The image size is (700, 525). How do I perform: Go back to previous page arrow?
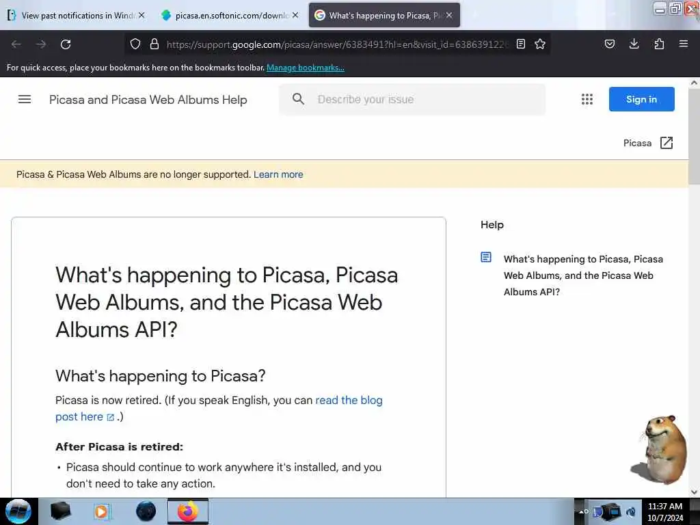coord(16,44)
